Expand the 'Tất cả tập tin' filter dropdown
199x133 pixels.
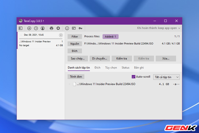pyautogui.click(x=166, y=77)
